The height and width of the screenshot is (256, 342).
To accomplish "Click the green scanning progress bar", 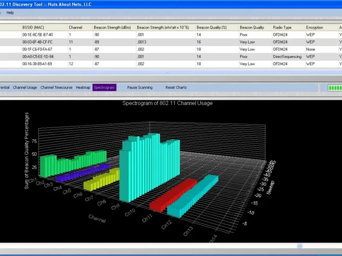I will pos(335,88).
